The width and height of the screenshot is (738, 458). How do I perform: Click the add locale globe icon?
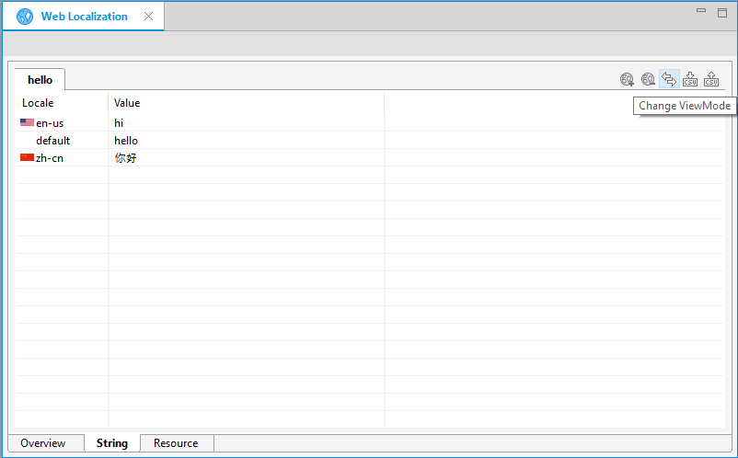627,80
